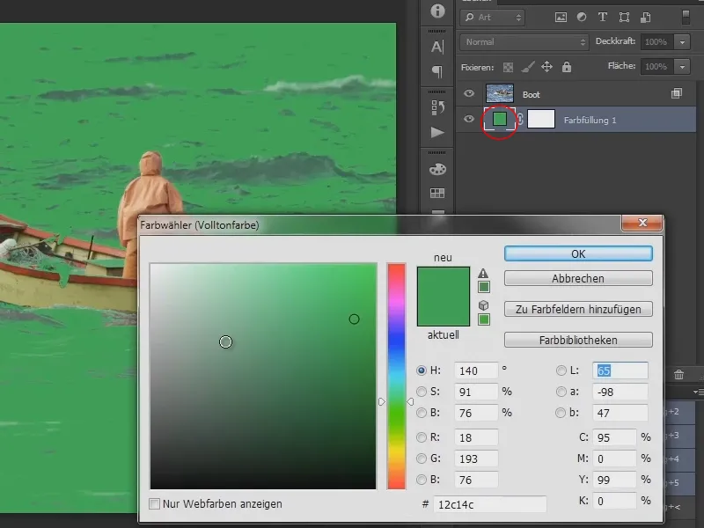This screenshot has width=704, height=528.
Task: Open the History panel icon
Action: (437, 107)
